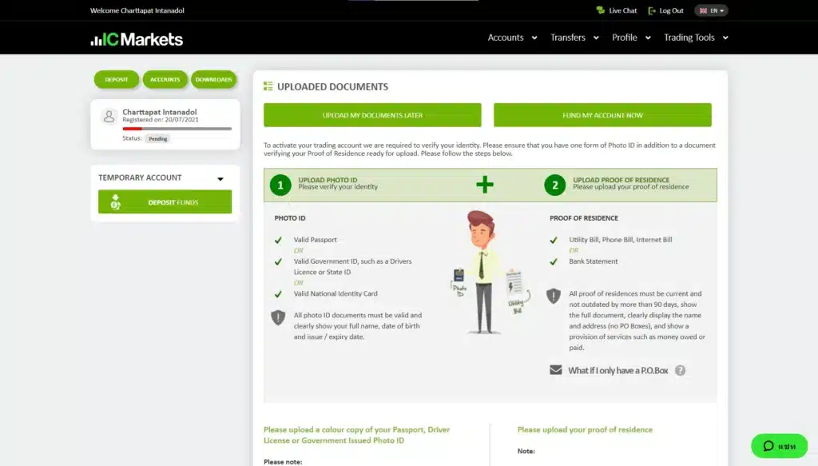
Task: Open the Profile navigation menu
Action: [631, 38]
